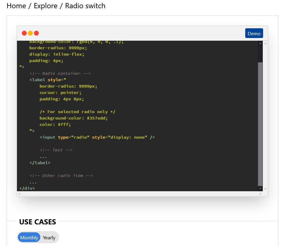Open the Home breadcrumb link
Screen dimensions: 291x246
tap(17, 5)
